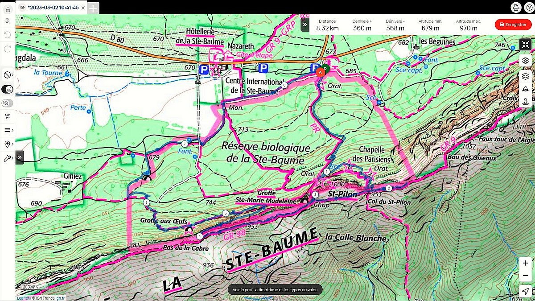
Task: Redo the route edit
Action: click(x=8, y=49)
